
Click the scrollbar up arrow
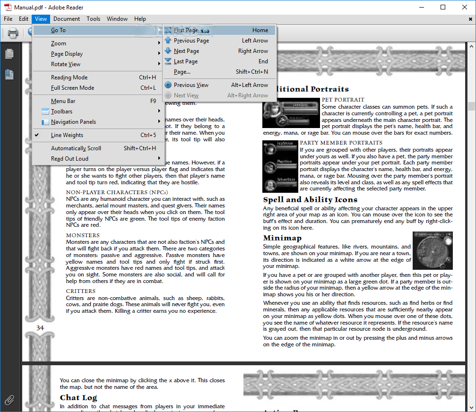tap(471, 46)
